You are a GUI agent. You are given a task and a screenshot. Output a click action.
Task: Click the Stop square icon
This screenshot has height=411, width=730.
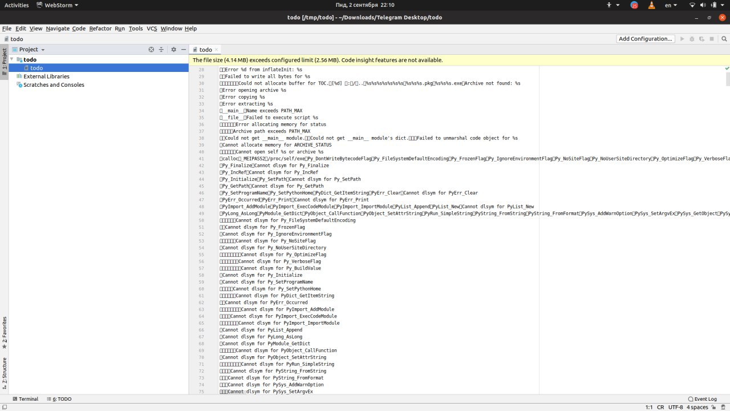(712, 39)
